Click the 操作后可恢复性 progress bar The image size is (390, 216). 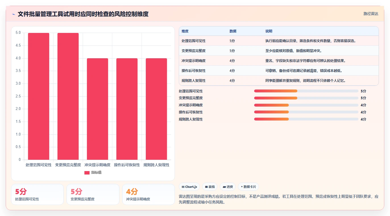click(306, 112)
